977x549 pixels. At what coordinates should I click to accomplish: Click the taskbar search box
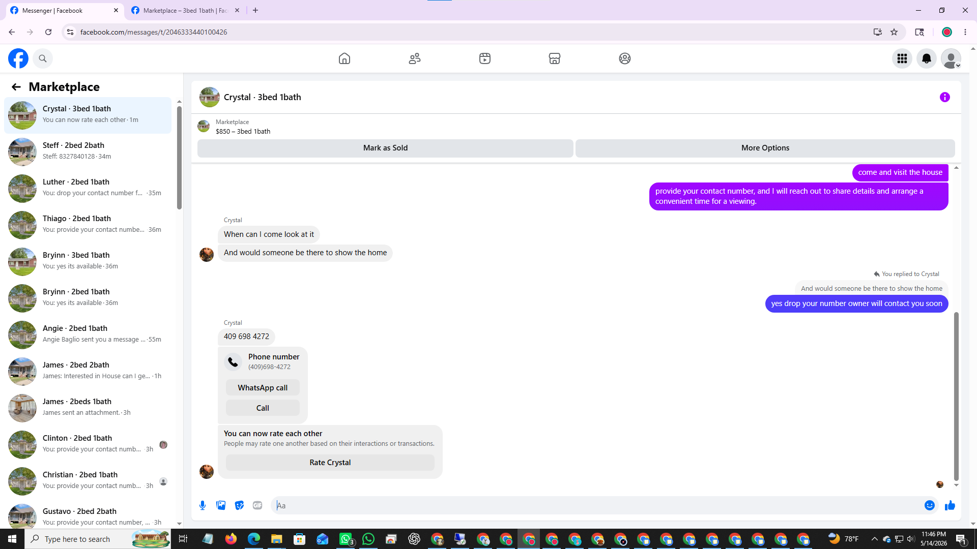tap(98, 539)
